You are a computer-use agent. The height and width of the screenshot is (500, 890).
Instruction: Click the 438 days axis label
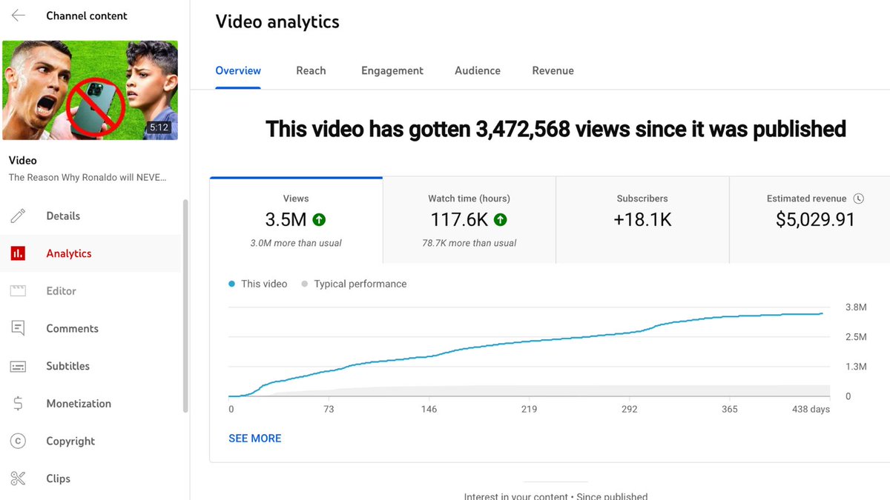[x=810, y=410]
